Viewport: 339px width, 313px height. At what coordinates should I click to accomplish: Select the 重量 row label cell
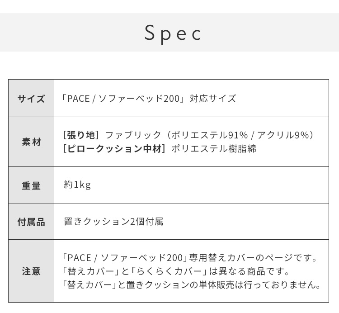[x=31, y=185]
